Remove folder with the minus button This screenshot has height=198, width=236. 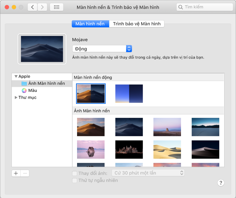coord(25,173)
